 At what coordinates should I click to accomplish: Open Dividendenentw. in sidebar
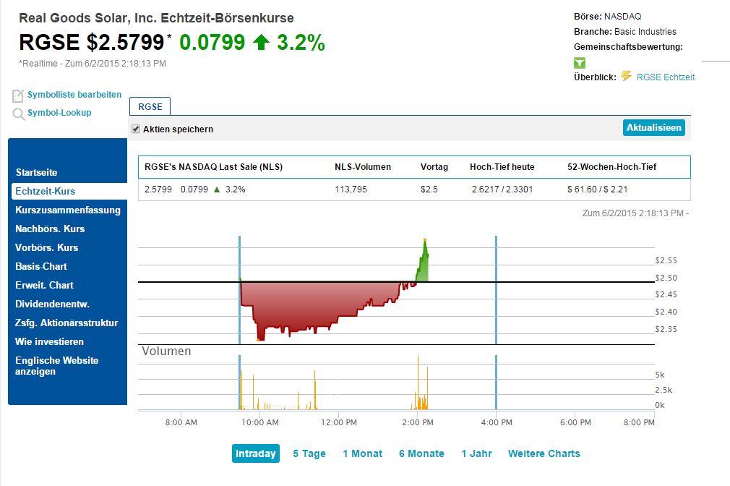click(52, 304)
